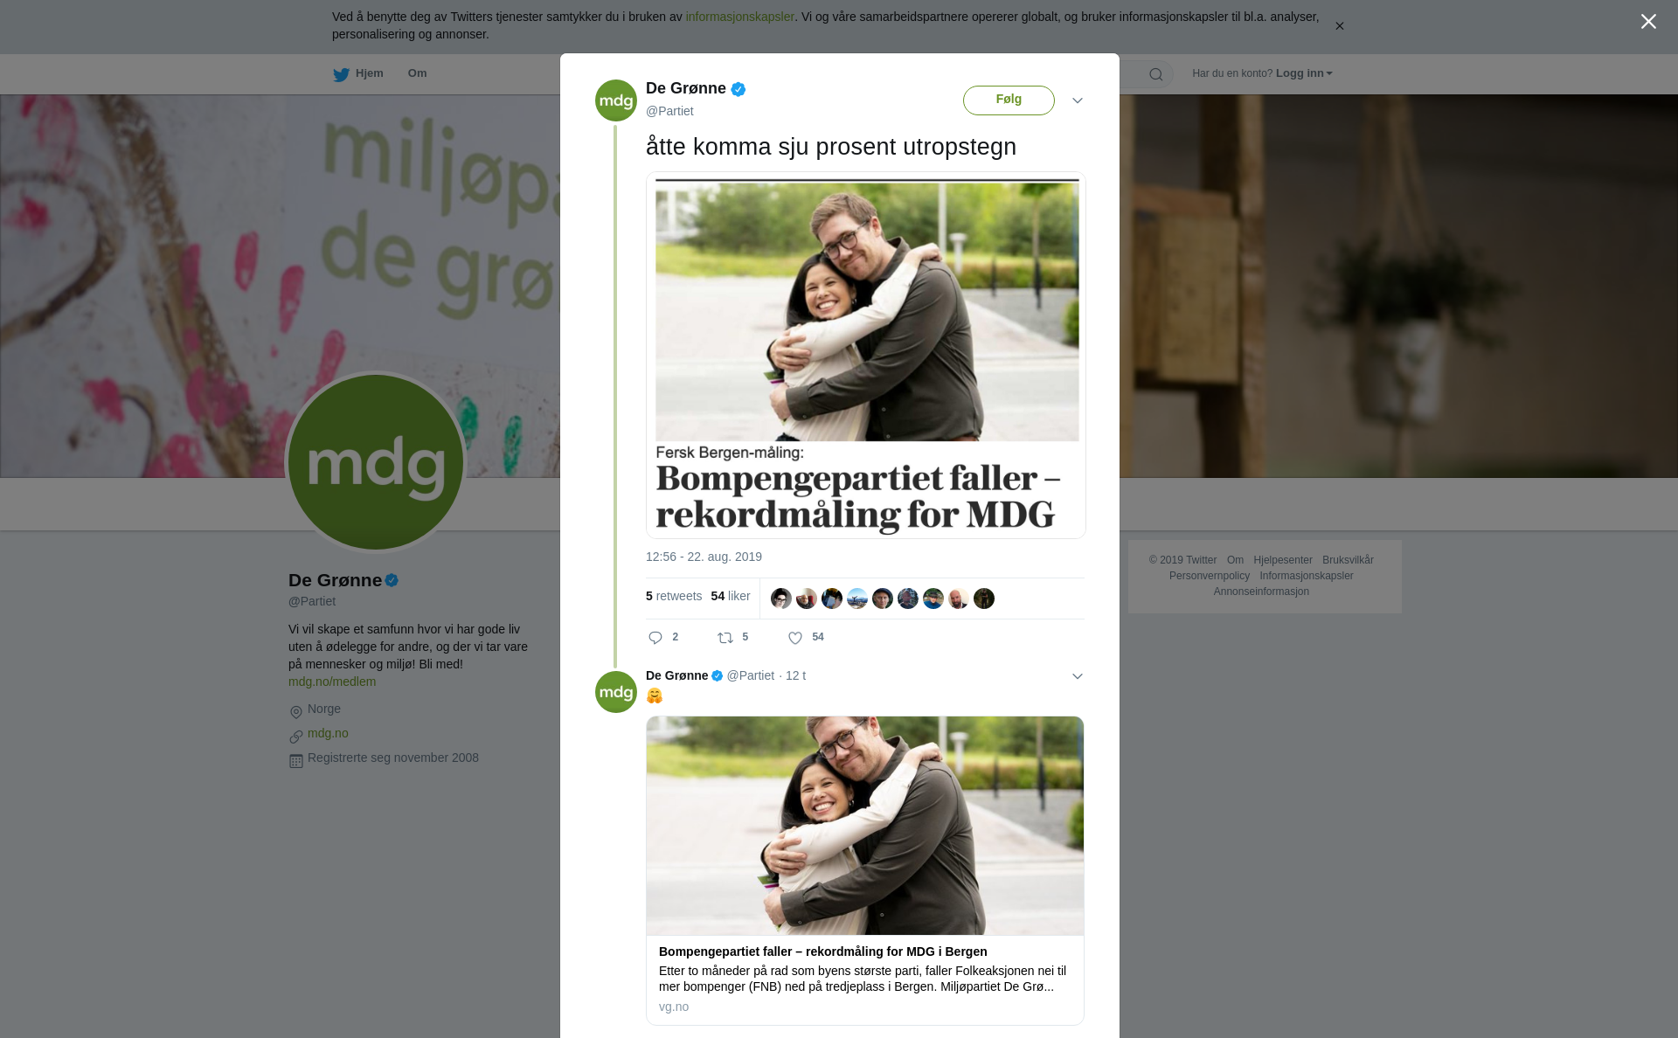Like the tweet using the heart icon
1678x1038 pixels.
tap(795, 638)
